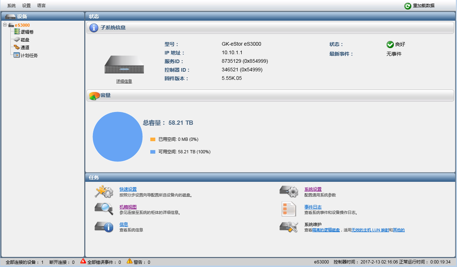The image size is (457, 267).
Task: Open the 机箱视图 link
Action: (128, 207)
